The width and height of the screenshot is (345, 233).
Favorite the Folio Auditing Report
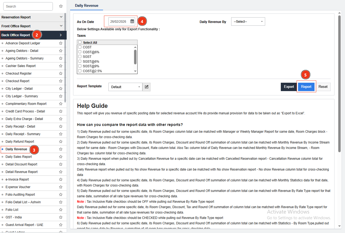click(x=61, y=195)
